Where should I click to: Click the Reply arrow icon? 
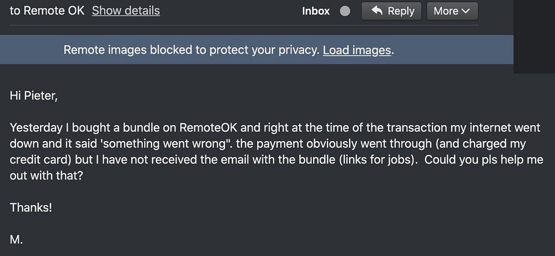pos(377,11)
